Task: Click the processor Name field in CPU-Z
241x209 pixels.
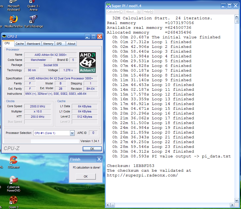Action: [51, 55]
